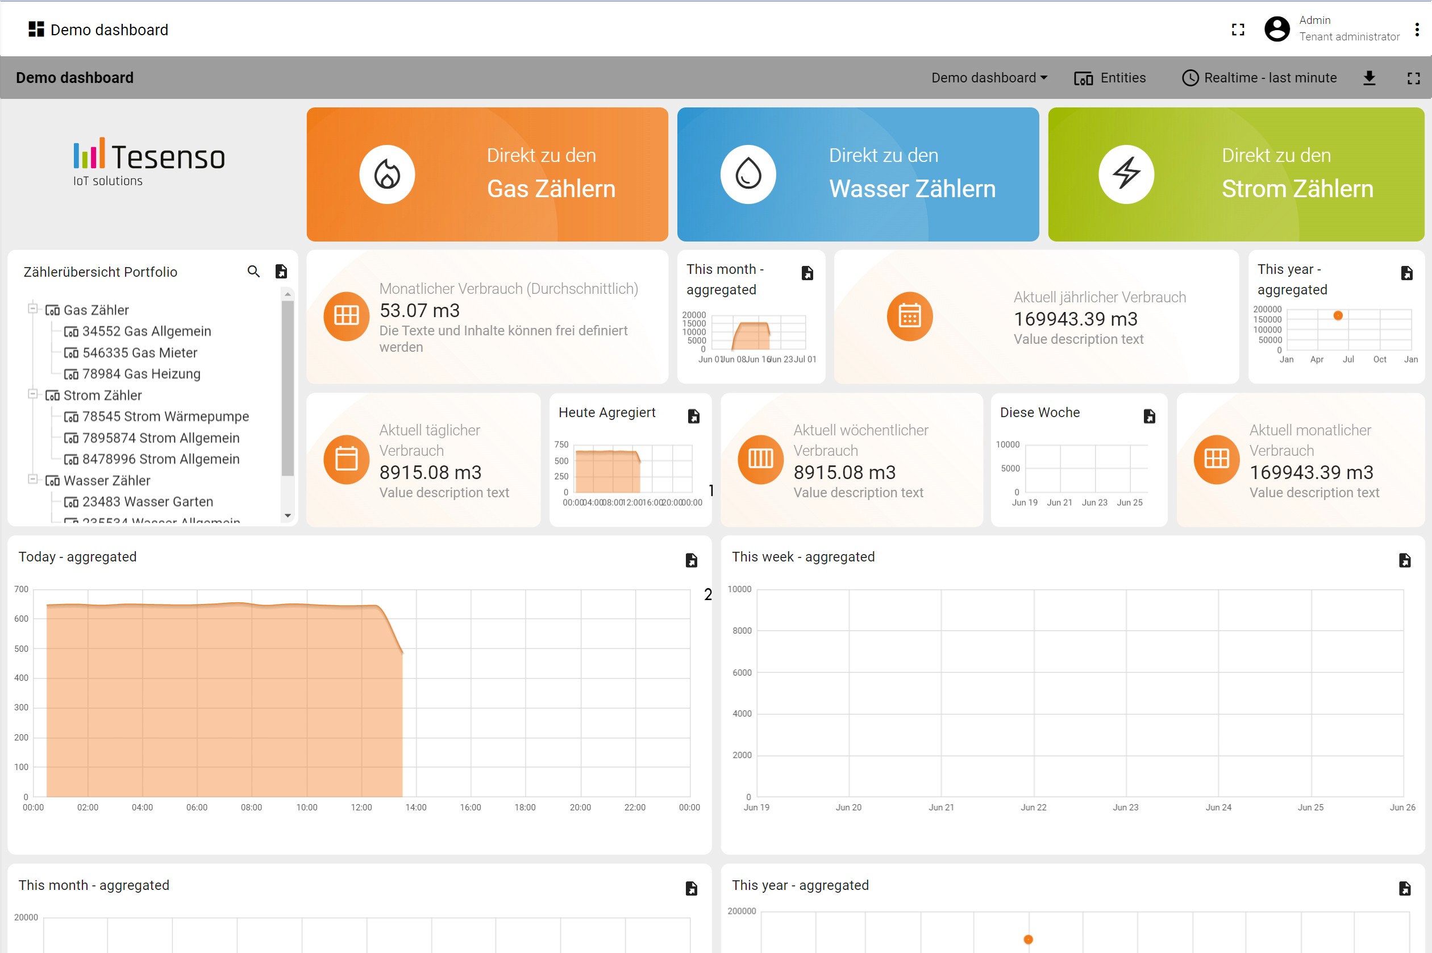
Task: Collapse the Wasser Zähler tree node
Action: [33, 479]
